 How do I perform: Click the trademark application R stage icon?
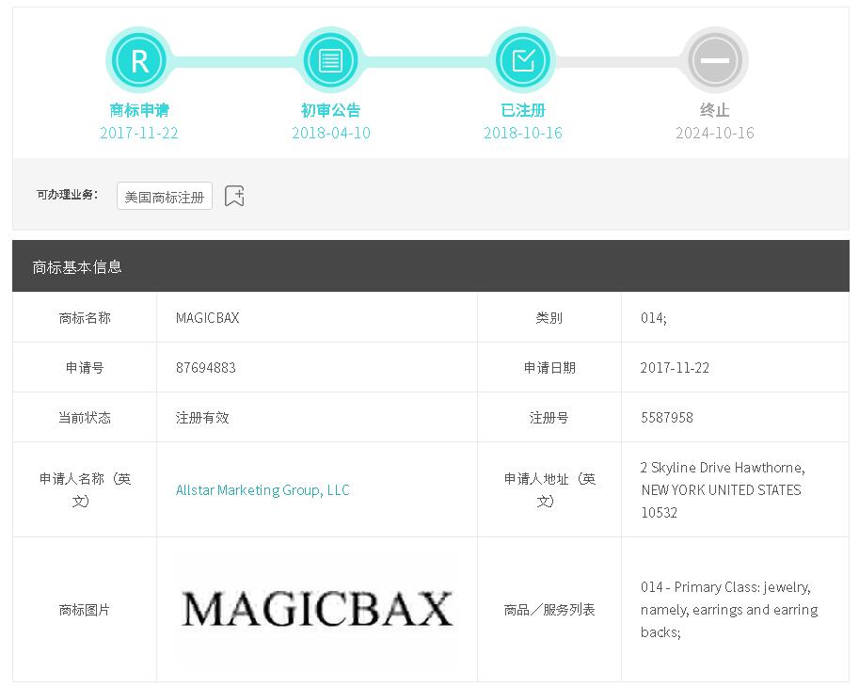click(139, 61)
